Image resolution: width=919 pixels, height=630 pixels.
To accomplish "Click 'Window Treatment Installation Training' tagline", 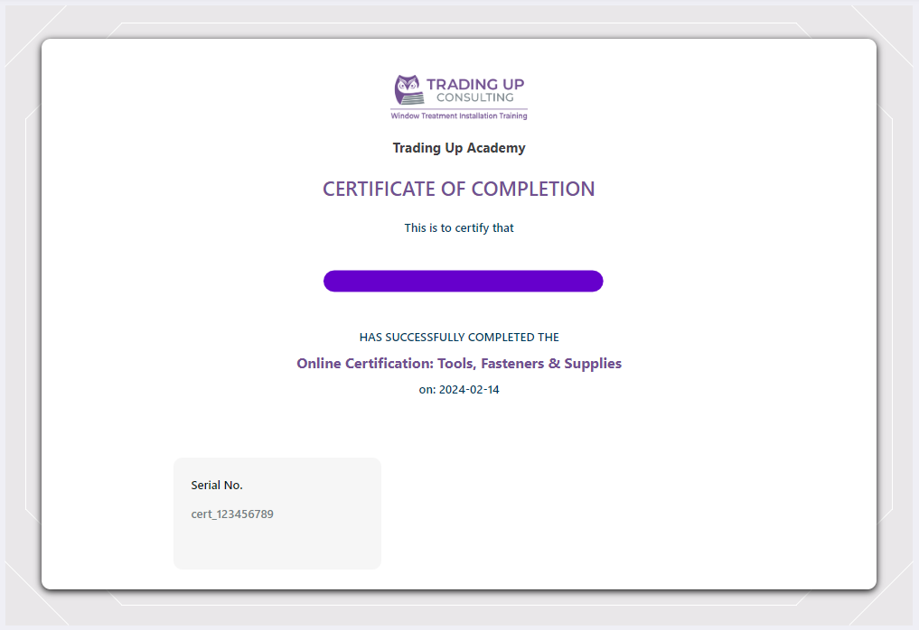I will (459, 116).
